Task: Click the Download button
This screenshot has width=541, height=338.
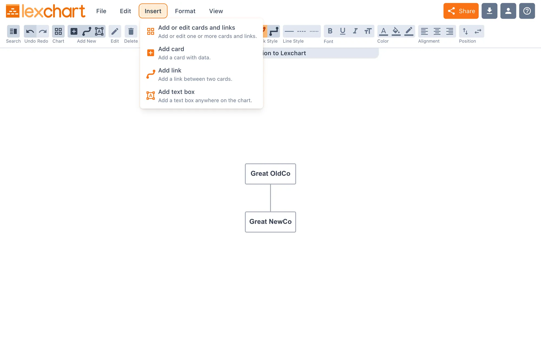Action: click(x=490, y=11)
